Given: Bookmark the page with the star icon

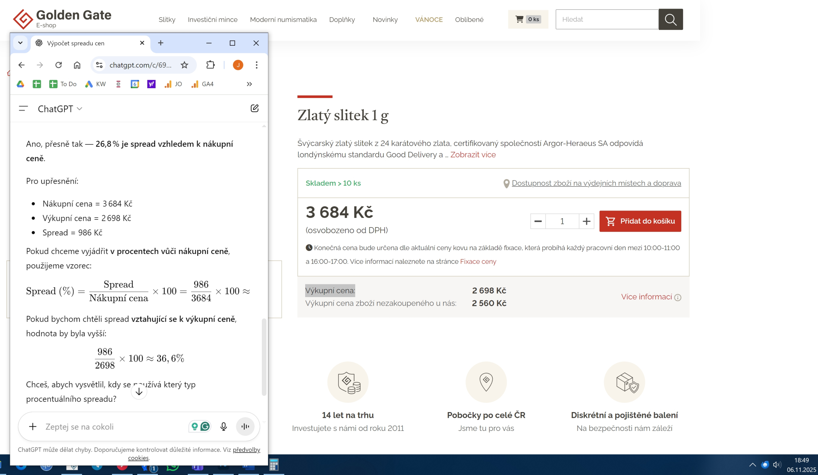Looking at the screenshot, I should click(x=184, y=65).
